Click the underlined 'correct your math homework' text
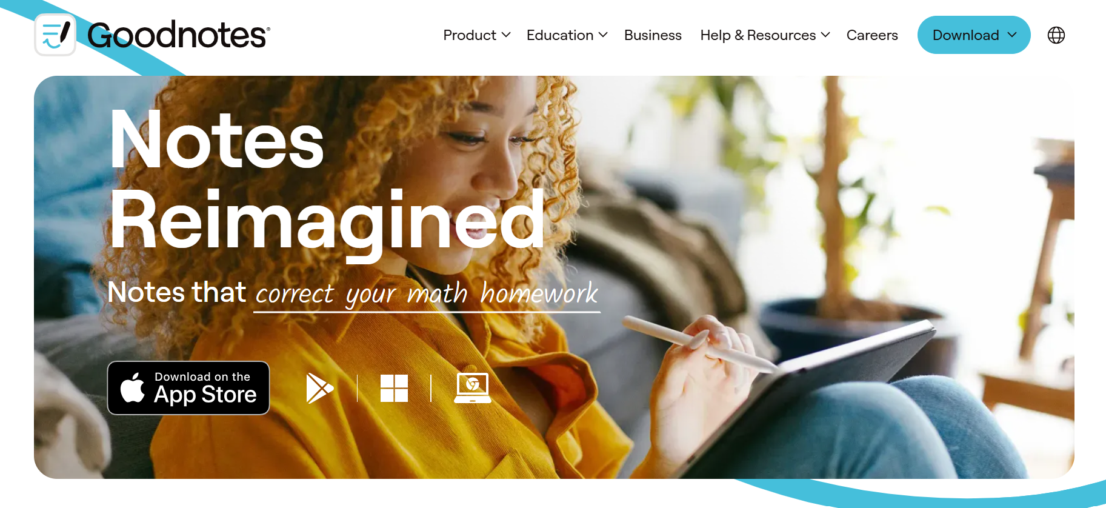This screenshot has width=1106, height=508. 427,295
